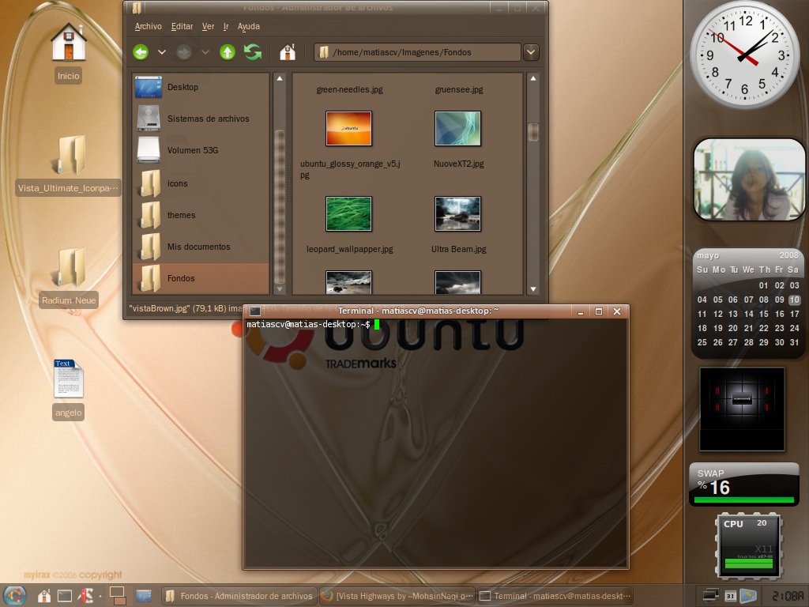Click the Inicio home desktop icon

coord(69,43)
